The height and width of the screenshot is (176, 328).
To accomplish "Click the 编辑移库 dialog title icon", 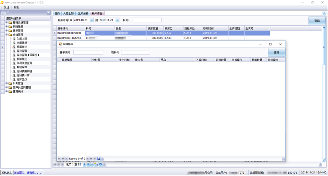I will (60, 44).
